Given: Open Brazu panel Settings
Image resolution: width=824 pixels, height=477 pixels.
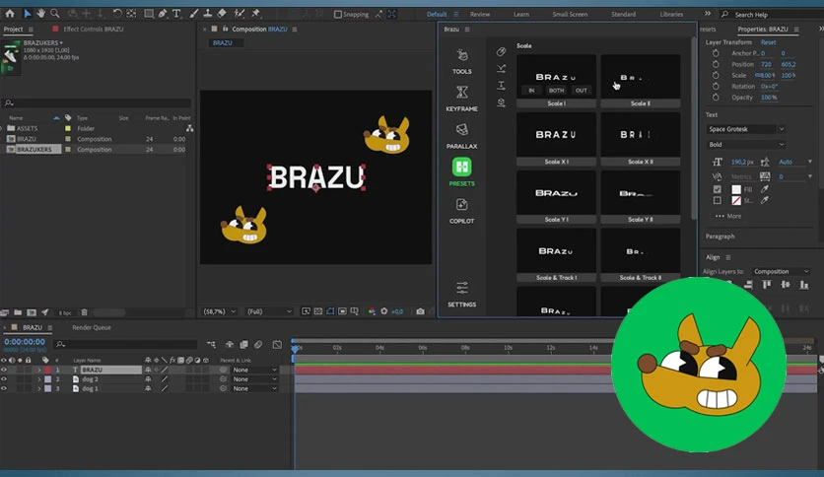Looking at the screenshot, I should (462, 295).
